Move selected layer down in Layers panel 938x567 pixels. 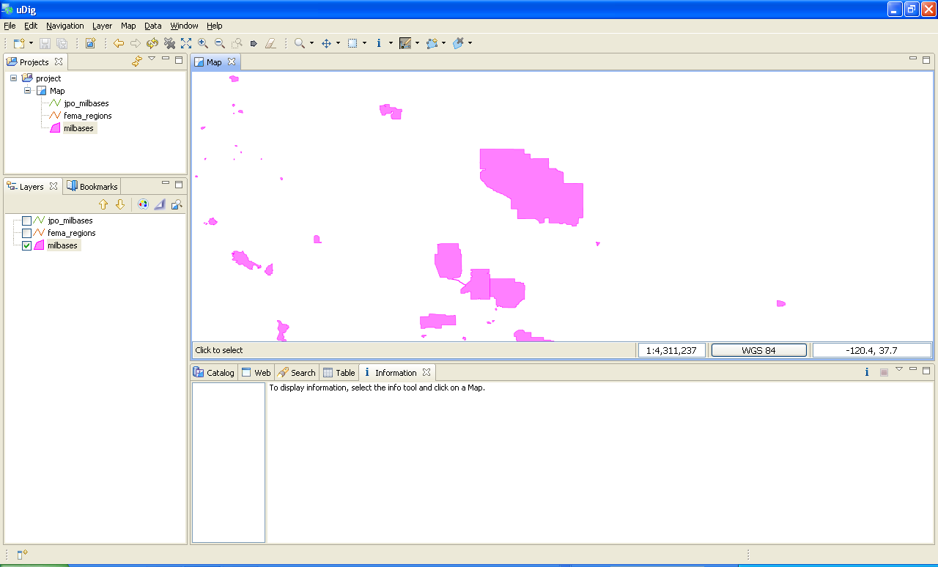pos(120,204)
